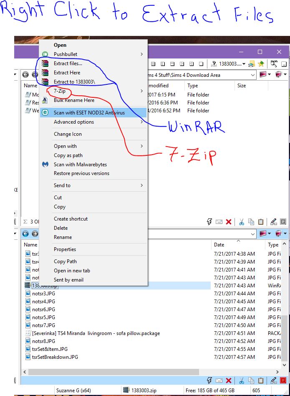Image resolution: width=290 pixels, height=396 pixels.
Task: Click the bottom pane blue back arrow
Action: [x=25, y=234]
